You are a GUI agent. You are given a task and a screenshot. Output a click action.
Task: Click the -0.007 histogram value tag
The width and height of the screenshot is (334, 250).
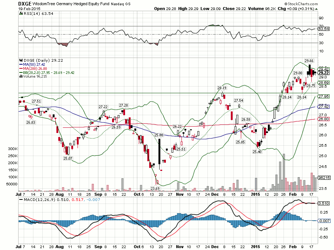[x=324, y=221]
